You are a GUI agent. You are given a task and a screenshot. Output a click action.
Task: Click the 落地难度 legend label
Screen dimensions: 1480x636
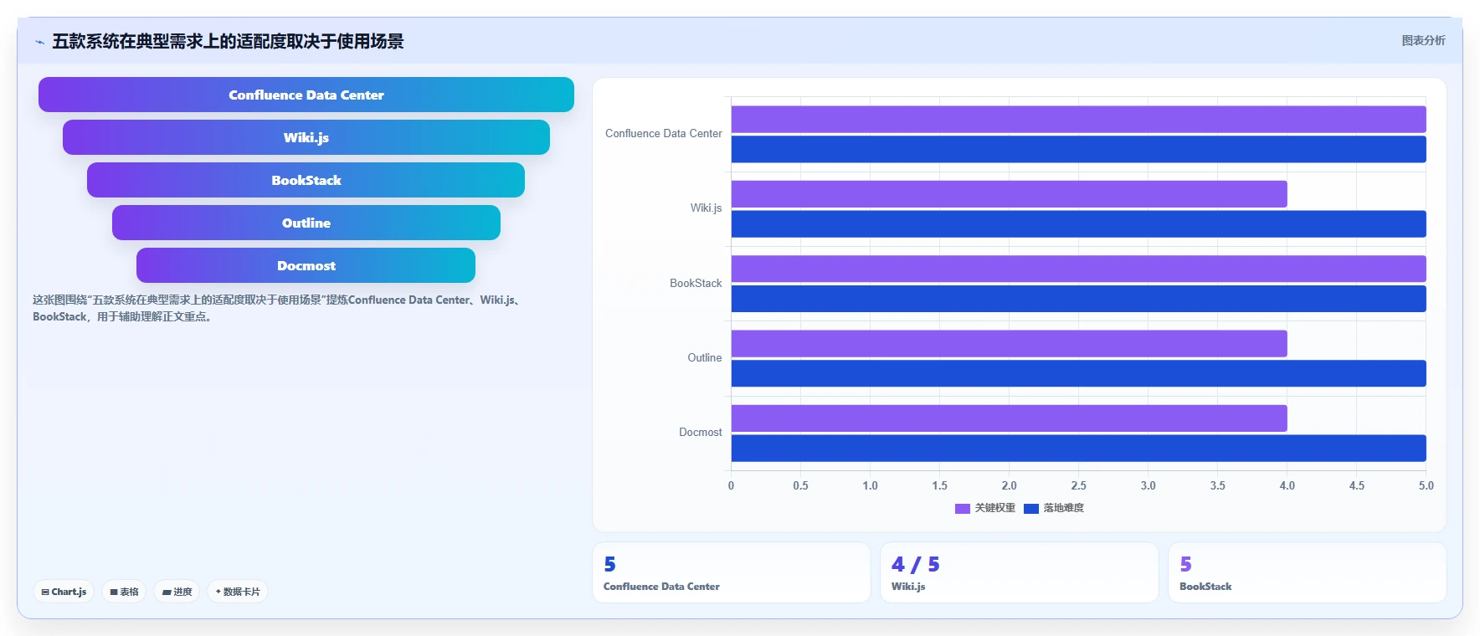(1063, 508)
